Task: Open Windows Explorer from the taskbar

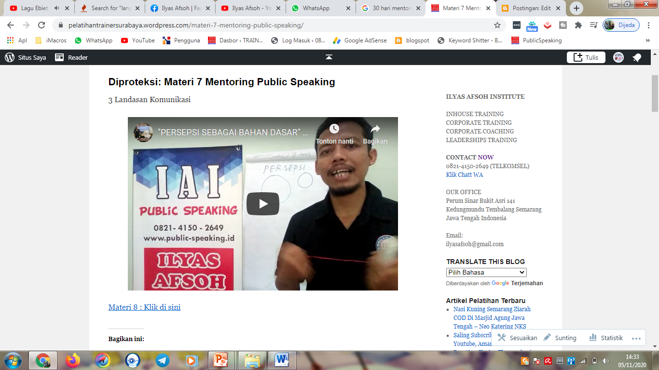Action: [x=252, y=360]
